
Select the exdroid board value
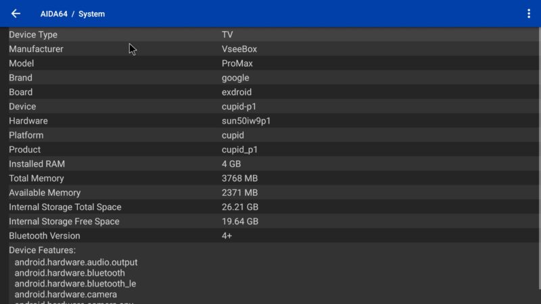coord(237,92)
